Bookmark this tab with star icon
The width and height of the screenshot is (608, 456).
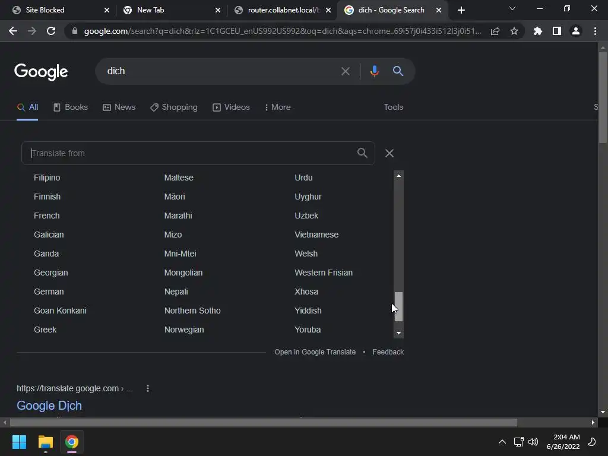click(x=514, y=31)
